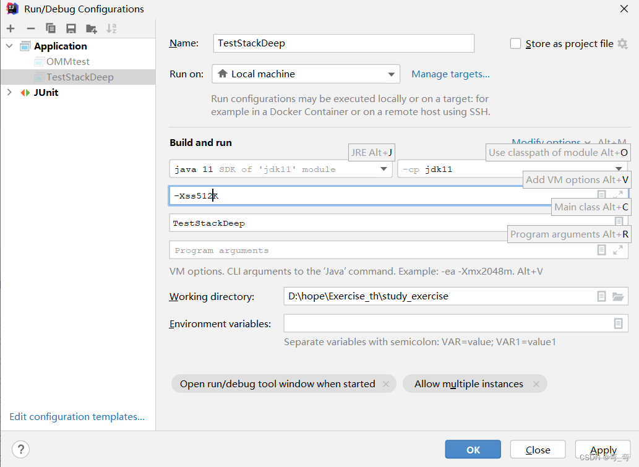Save the configuration with the disk icon

(x=71, y=28)
